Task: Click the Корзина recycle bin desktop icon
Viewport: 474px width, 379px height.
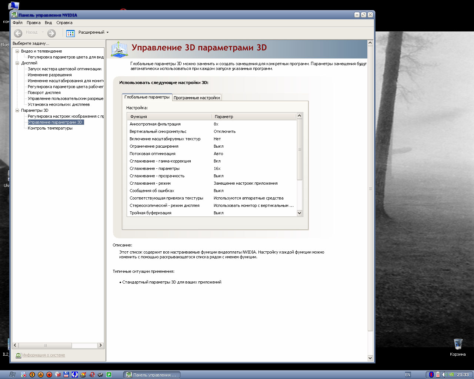Action: click(458, 347)
